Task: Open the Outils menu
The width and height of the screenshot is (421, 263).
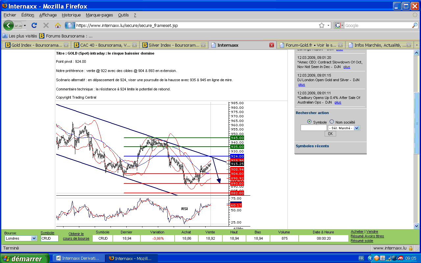Action: [x=123, y=15]
